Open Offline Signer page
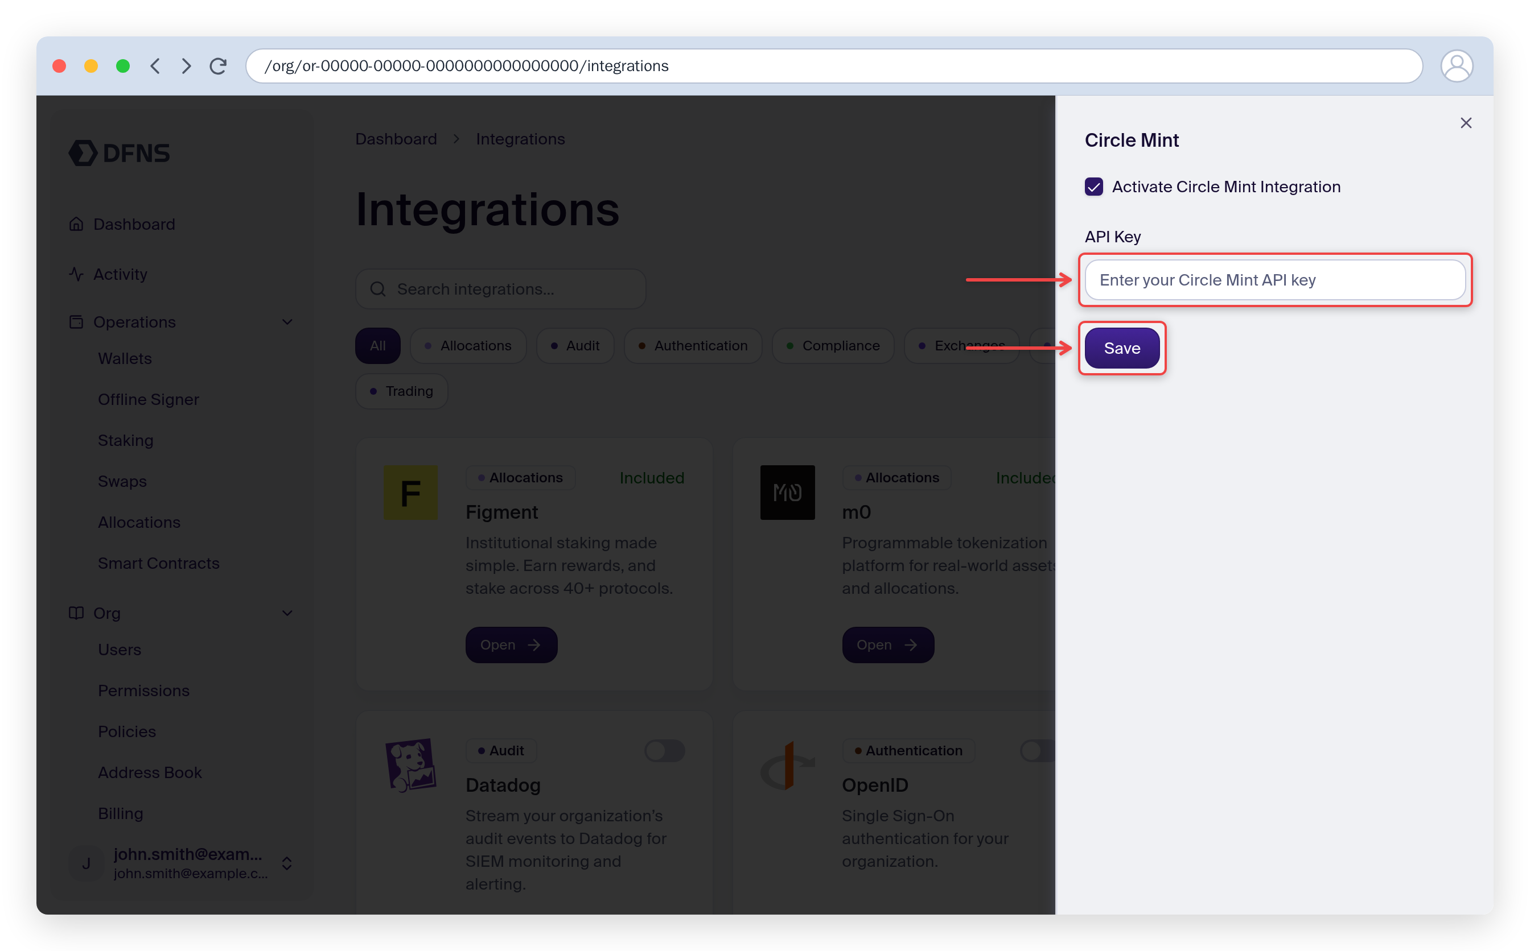Screen dimensions: 1530x951 tap(149, 399)
